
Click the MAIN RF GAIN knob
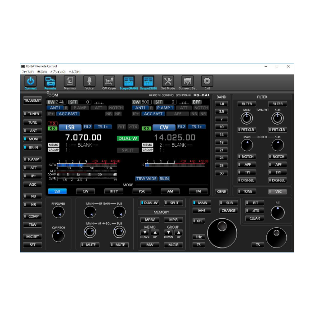click(90, 212)
